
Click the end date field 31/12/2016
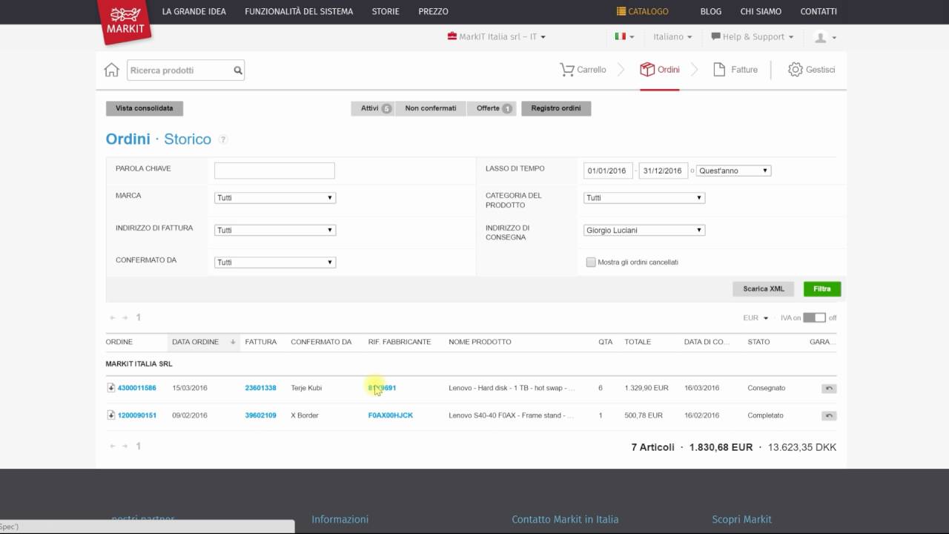664,171
